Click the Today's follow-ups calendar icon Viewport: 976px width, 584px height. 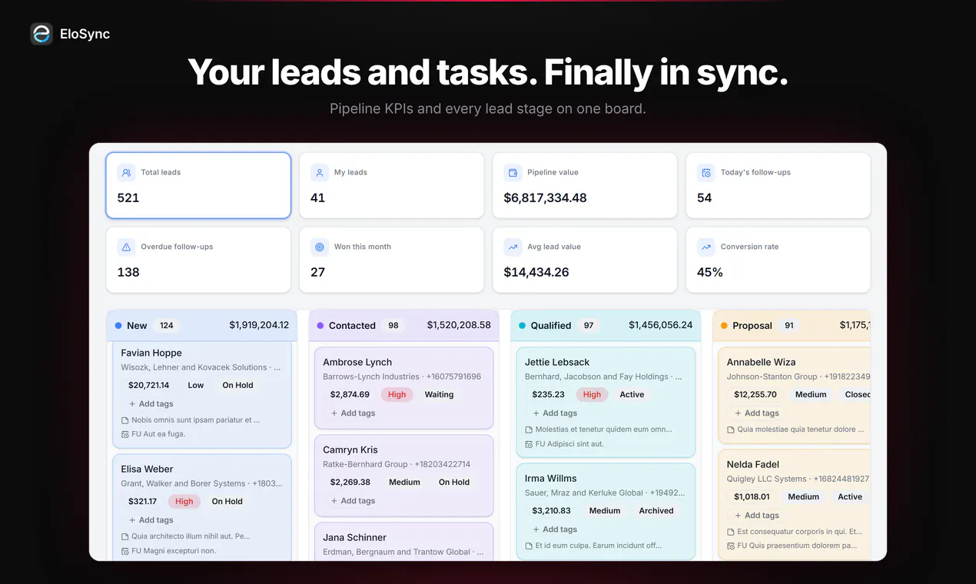[706, 173]
